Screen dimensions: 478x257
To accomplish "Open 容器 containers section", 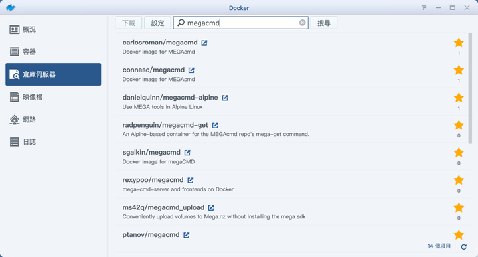I will (53, 52).
